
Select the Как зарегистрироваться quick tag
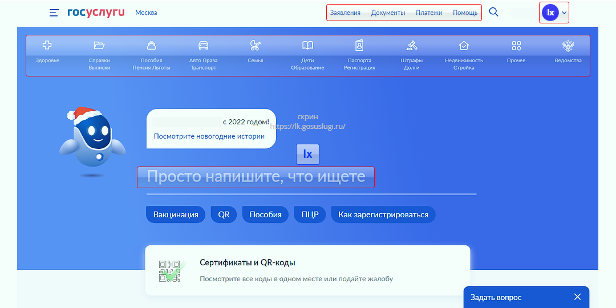pos(383,215)
